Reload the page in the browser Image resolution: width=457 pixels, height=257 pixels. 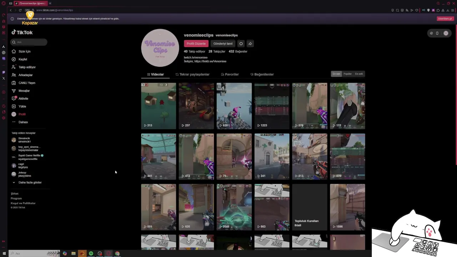20,10
